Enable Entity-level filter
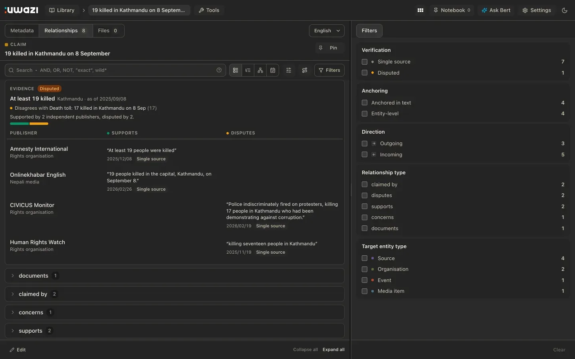This screenshot has height=359, width=575. (365, 114)
